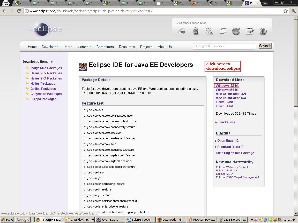This screenshot has width=298, height=223.
Task: Open Downloads Firefox taskbar item
Action: pyautogui.click(x=171, y=220)
